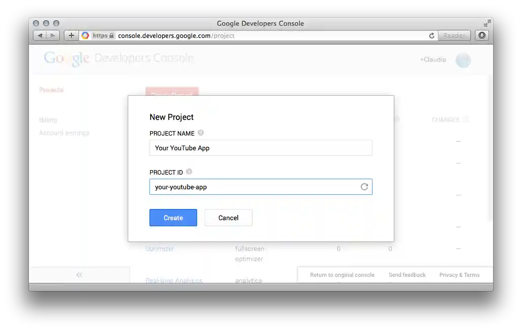Screen dimensions: 522x331
Task: Click the CHARGES column header
Action: (445, 119)
